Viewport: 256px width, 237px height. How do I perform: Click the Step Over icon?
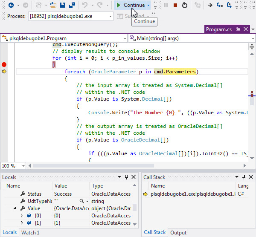point(229,5)
